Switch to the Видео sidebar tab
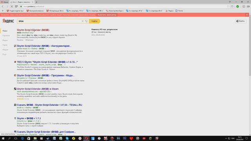Screen dimensions: 251x141 [5, 40]
